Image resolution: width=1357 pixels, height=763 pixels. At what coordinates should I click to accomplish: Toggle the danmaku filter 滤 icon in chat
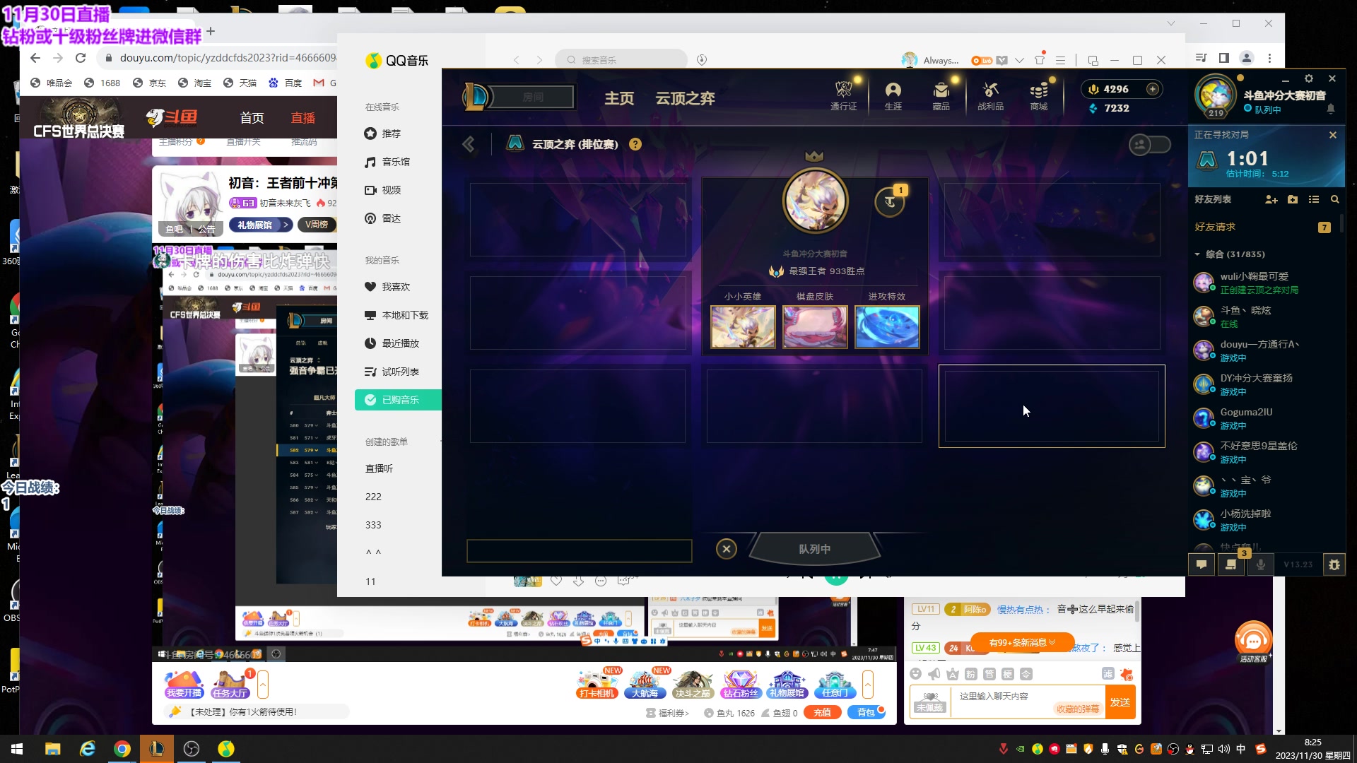click(x=1109, y=674)
